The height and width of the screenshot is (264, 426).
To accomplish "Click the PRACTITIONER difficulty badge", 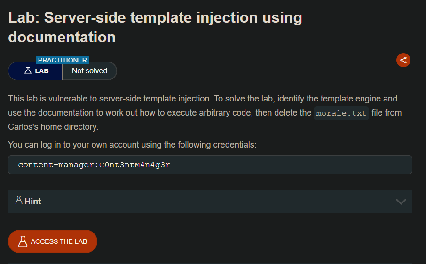I will click(x=63, y=60).
